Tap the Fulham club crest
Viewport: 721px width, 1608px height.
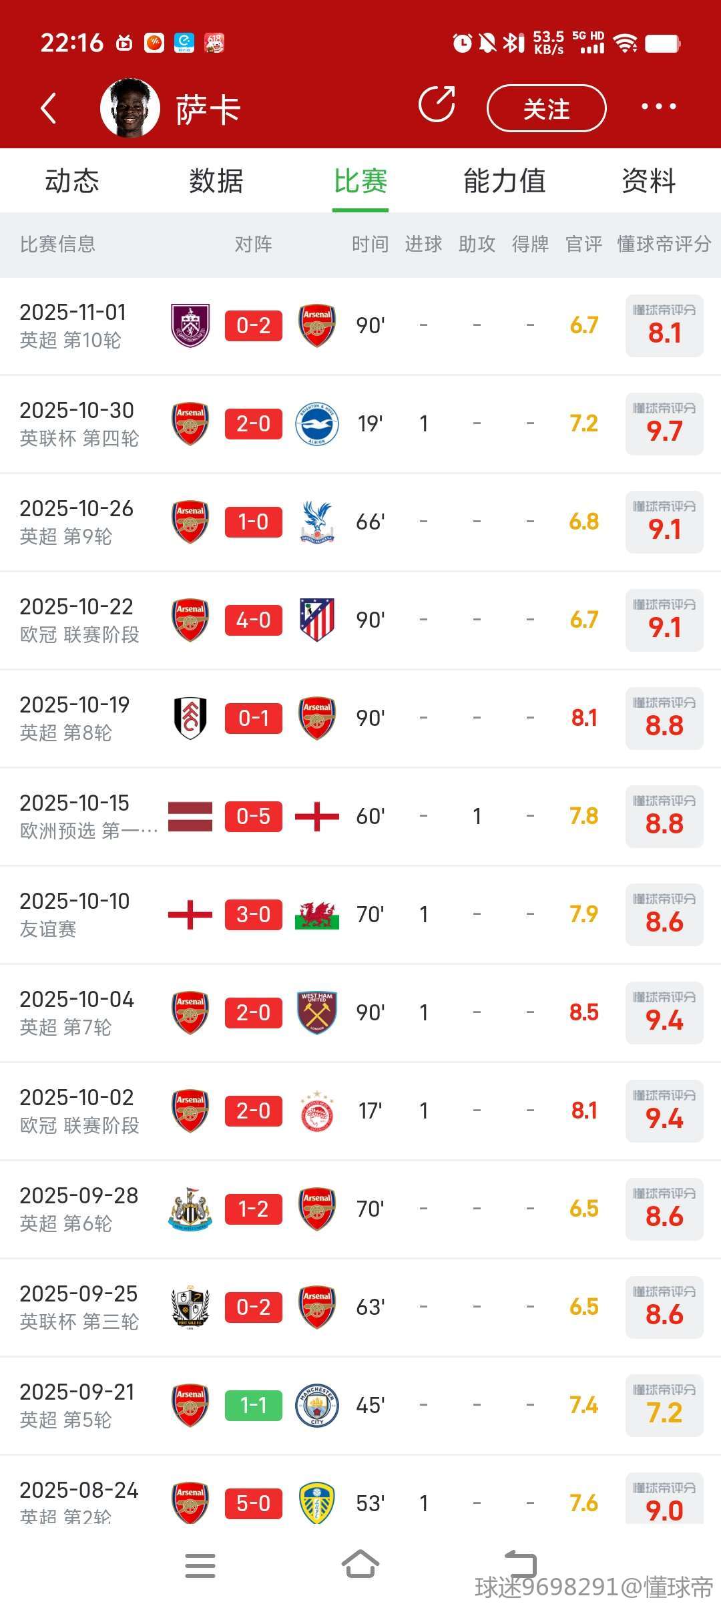(190, 718)
